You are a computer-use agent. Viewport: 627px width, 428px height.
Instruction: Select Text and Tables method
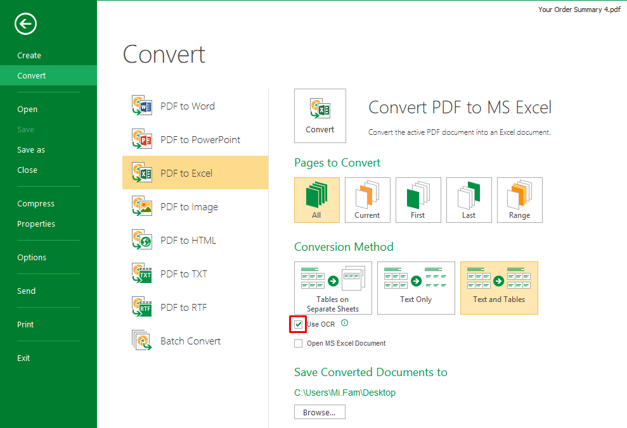point(499,288)
